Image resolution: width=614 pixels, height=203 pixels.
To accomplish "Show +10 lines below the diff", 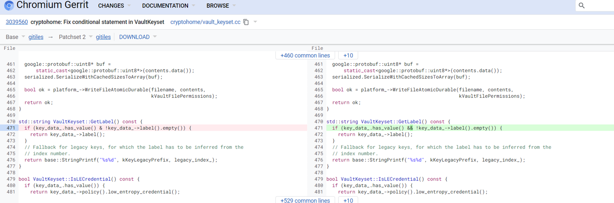I will click(348, 200).
